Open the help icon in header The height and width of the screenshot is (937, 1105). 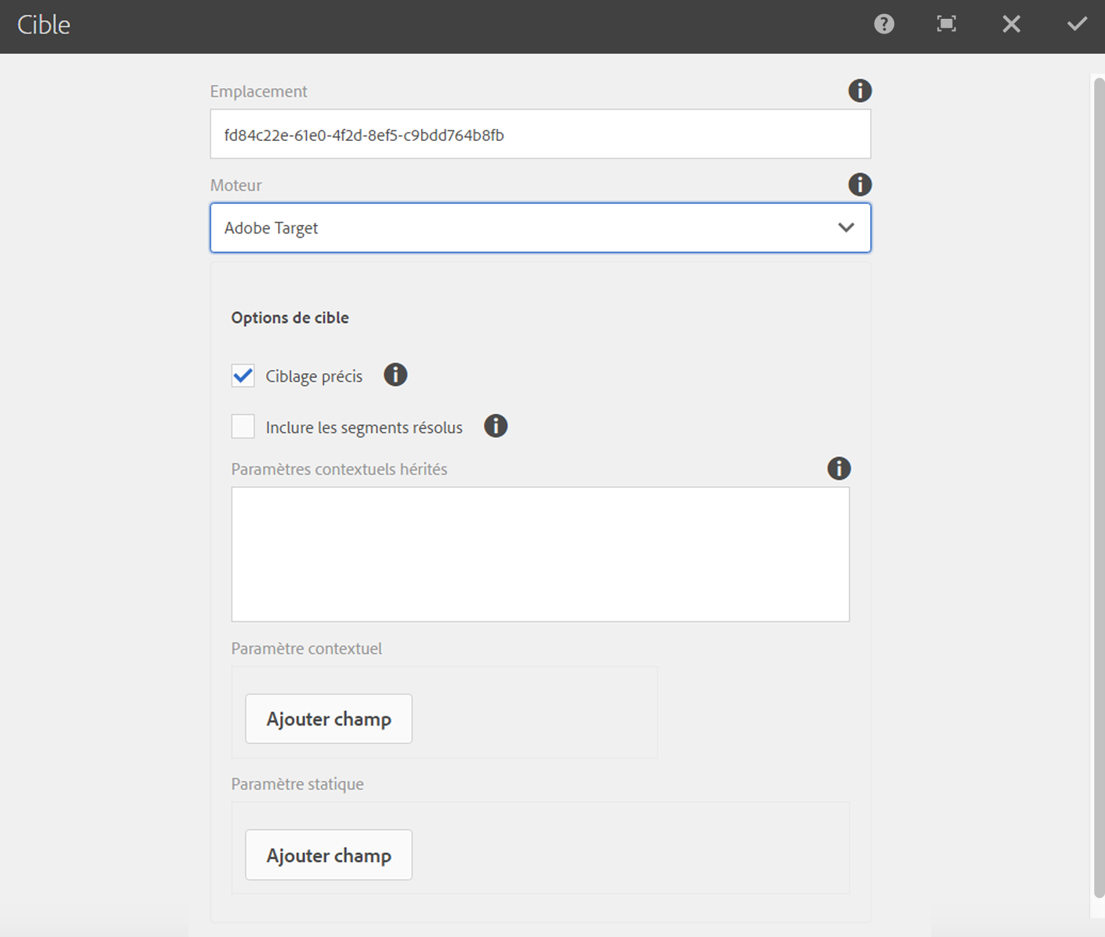coord(883,24)
